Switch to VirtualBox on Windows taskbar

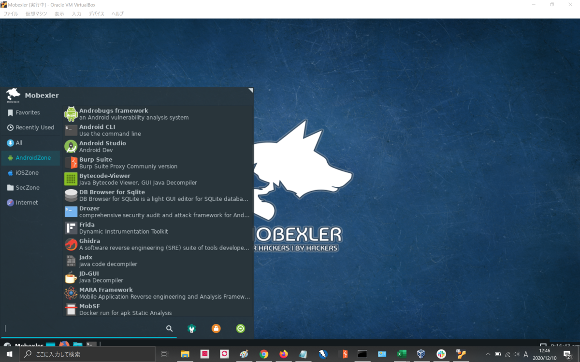tap(421, 354)
